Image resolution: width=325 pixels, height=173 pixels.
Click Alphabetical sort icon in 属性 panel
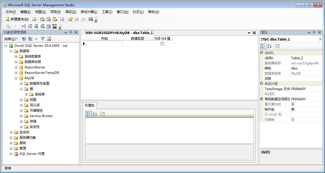[x=269, y=46]
